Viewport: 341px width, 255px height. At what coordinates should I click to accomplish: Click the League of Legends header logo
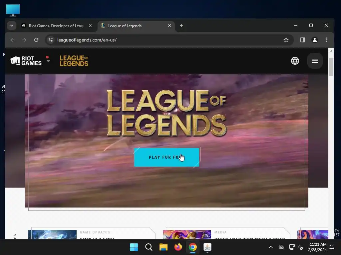[x=74, y=61]
